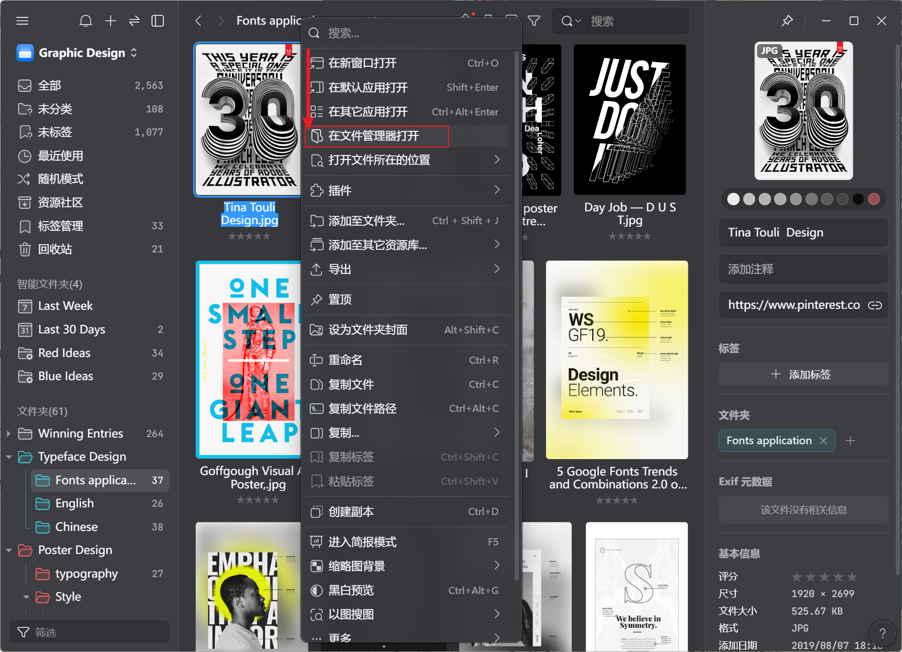Open Red Ideas smart folder

89,353
